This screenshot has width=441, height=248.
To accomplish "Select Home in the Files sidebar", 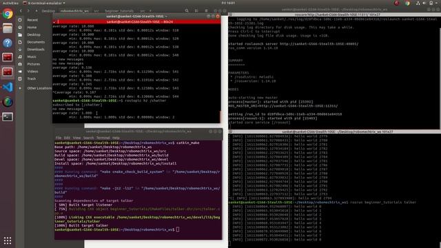I will [32, 28].
